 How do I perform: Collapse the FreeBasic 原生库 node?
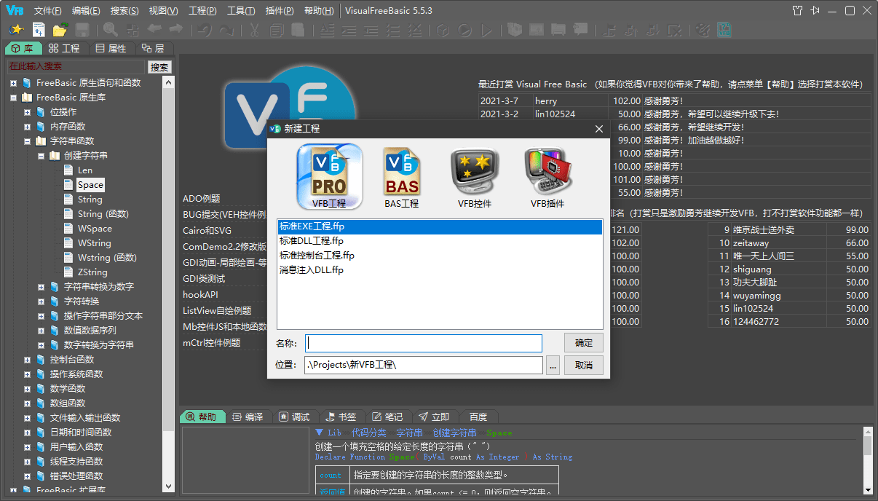tap(12, 97)
